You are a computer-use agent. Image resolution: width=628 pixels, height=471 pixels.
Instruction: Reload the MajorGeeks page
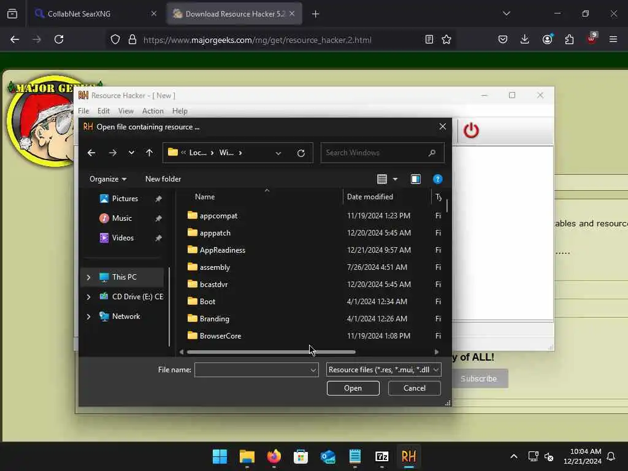tap(59, 39)
